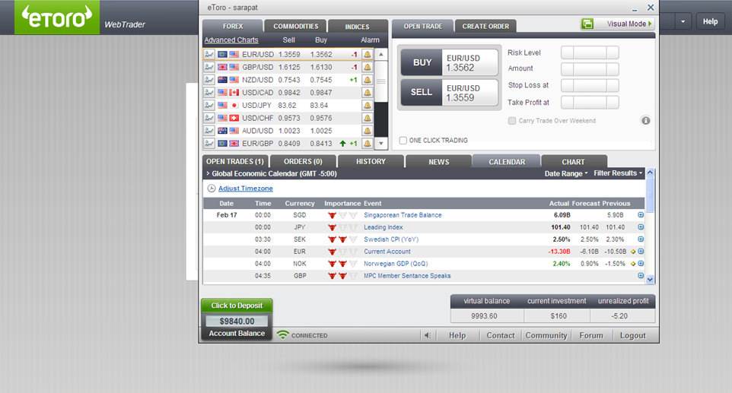Viewport: 732px width, 393px height.
Task: Set alarm bell for USD/CAD
Action: (x=368, y=92)
